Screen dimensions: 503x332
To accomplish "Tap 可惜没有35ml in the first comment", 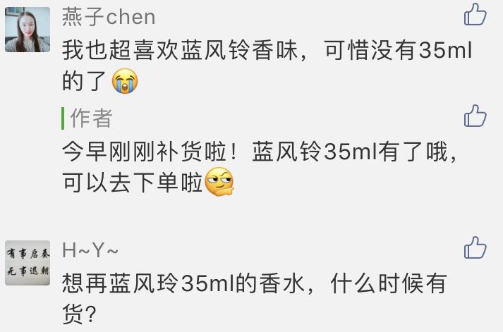I will point(398,50).
